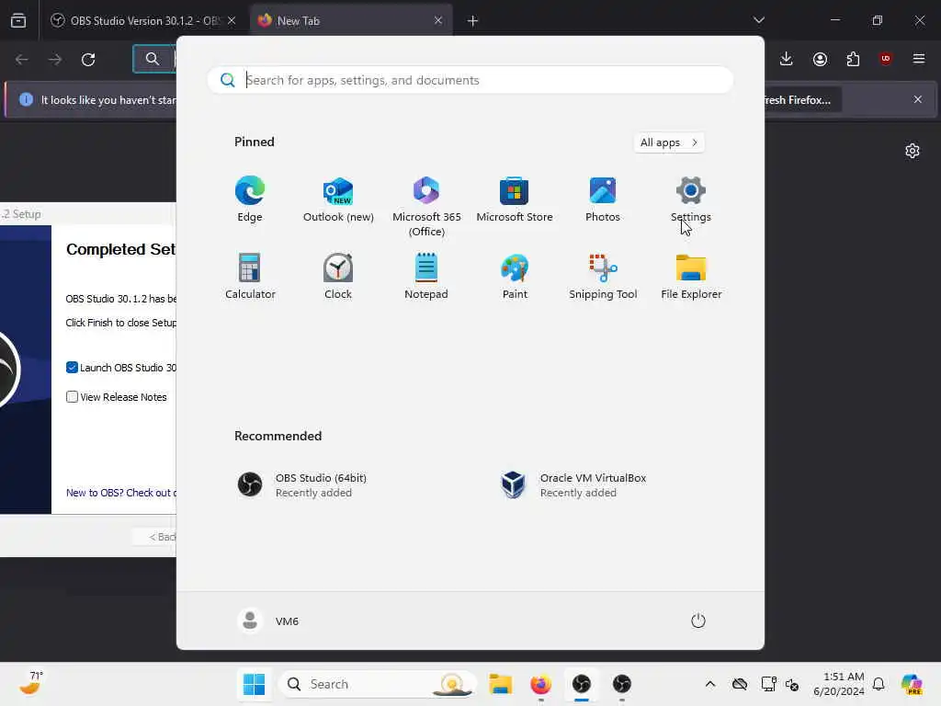941x706 pixels.
Task: Open Microsoft 365 (Office) app
Action: click(x=426, y=207)
